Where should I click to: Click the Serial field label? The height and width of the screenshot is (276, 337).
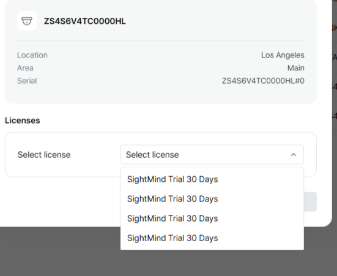point(27,81)
